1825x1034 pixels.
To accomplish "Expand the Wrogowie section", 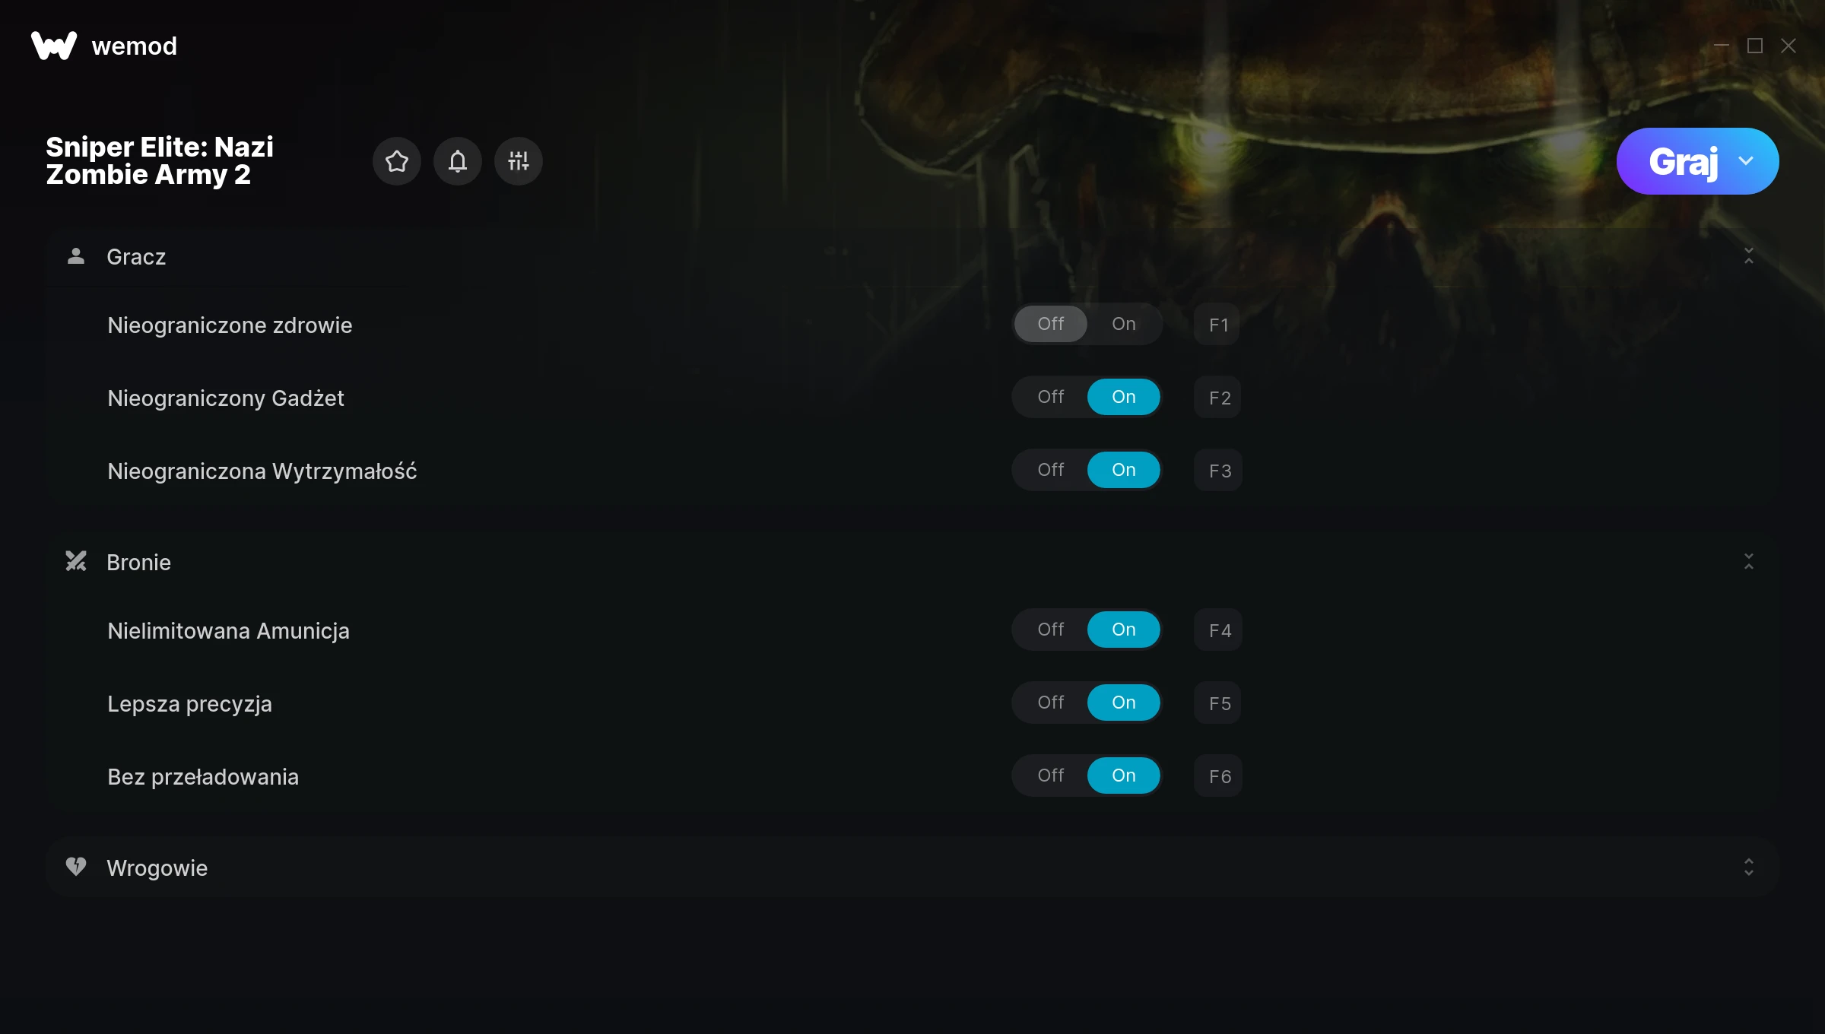I will 1749,867.
